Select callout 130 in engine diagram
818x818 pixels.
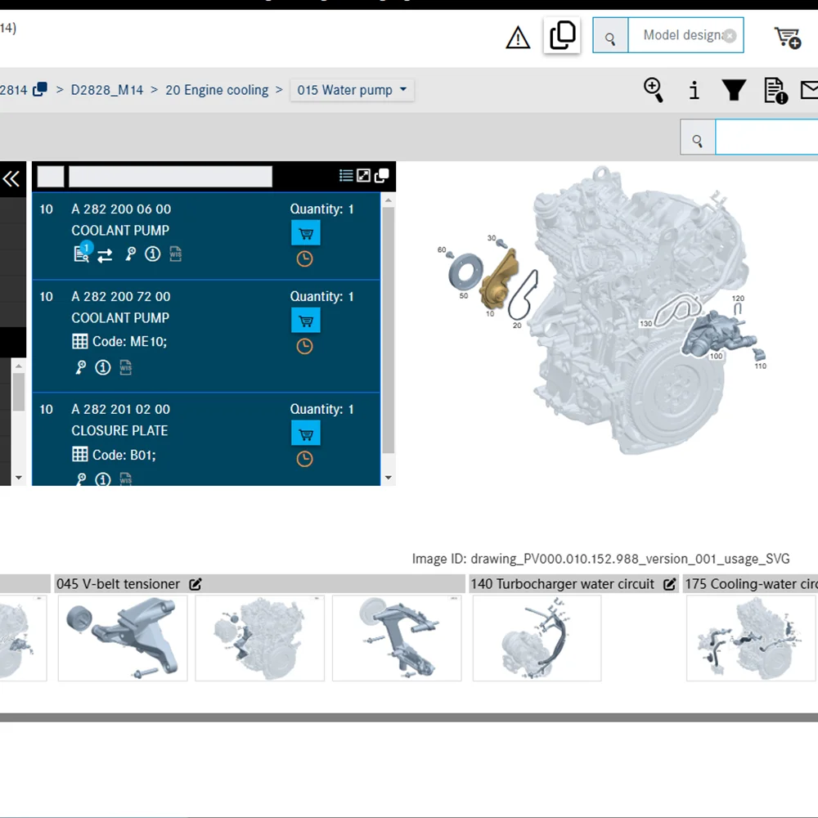pyautogui.click(x=646, y=323)
